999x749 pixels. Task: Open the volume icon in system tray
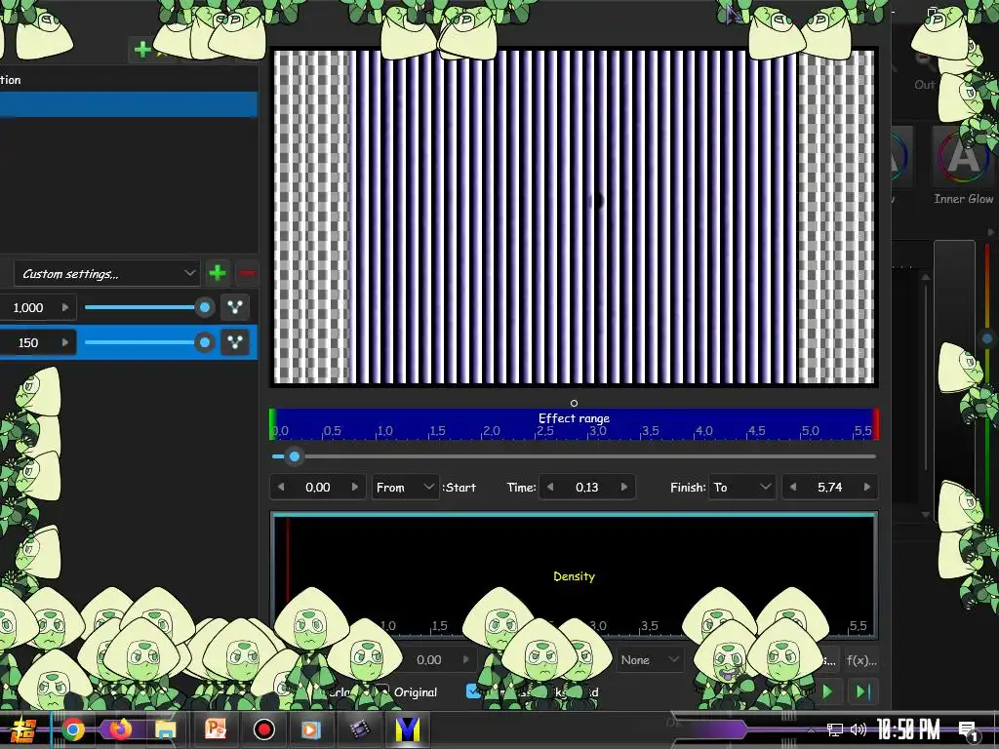point(859,729)
